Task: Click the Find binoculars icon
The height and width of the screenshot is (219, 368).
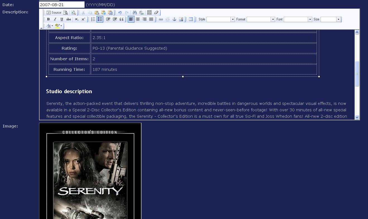Action: tap(134, 13)
